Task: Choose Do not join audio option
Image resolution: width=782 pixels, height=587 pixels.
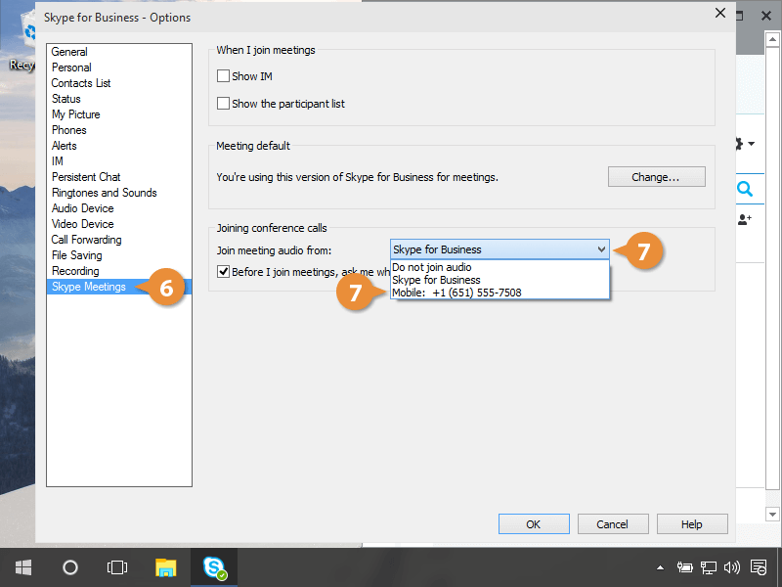Action: (x=432, y=267)
